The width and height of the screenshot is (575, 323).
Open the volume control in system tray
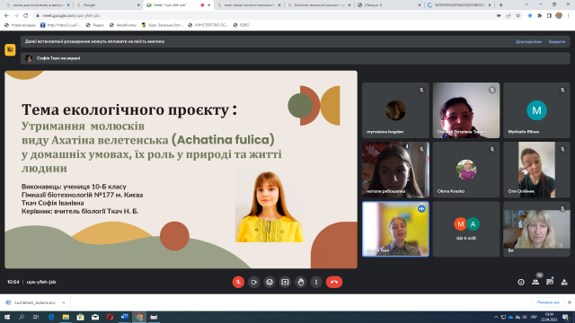(x=525, y=317)
